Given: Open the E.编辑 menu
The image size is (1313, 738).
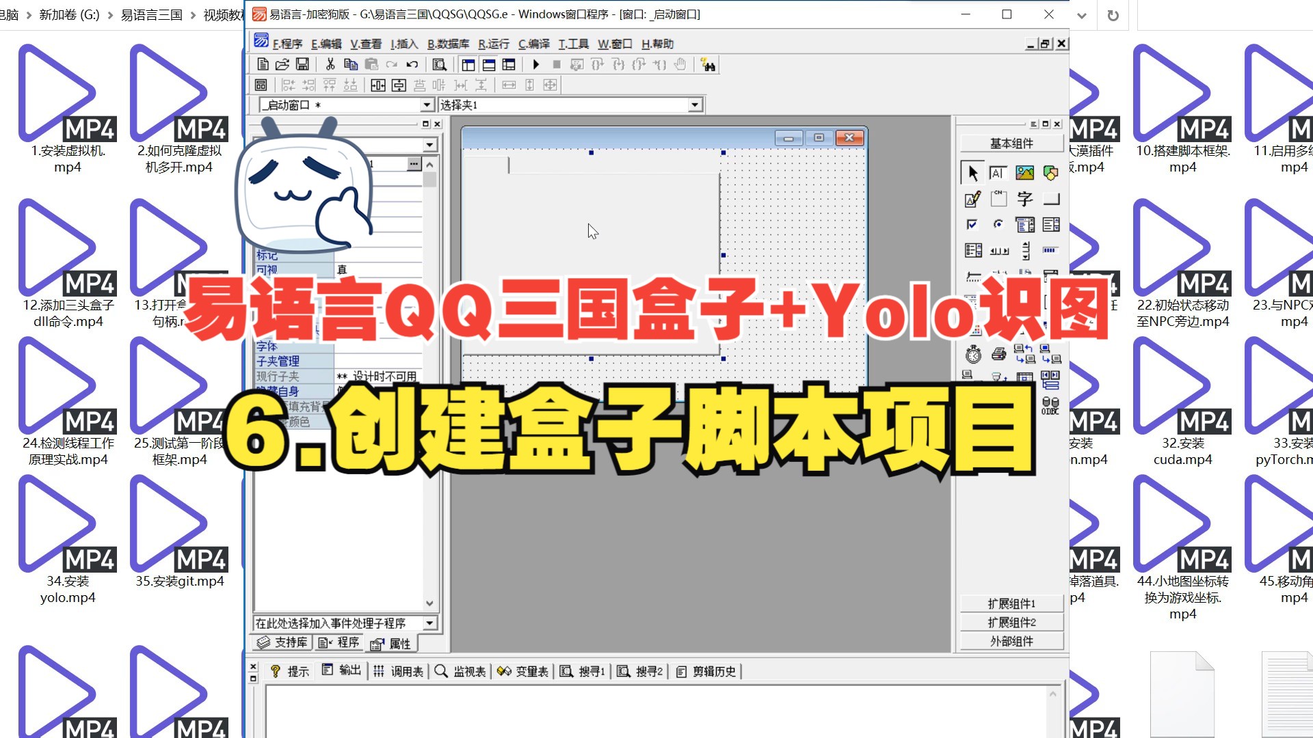Looking at the screenshot, I should tap(326, 44).
